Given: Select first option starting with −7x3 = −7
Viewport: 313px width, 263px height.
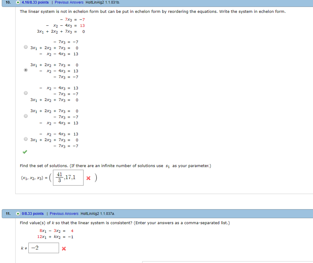Looking at the screenshot, I should pyautogui.click(x=26, y=47).
